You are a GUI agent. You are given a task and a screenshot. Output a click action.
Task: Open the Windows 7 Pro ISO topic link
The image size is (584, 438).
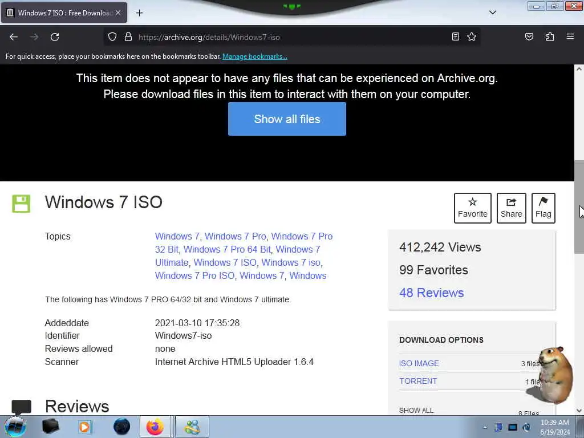pyautogui.click(x=195, y=275)
